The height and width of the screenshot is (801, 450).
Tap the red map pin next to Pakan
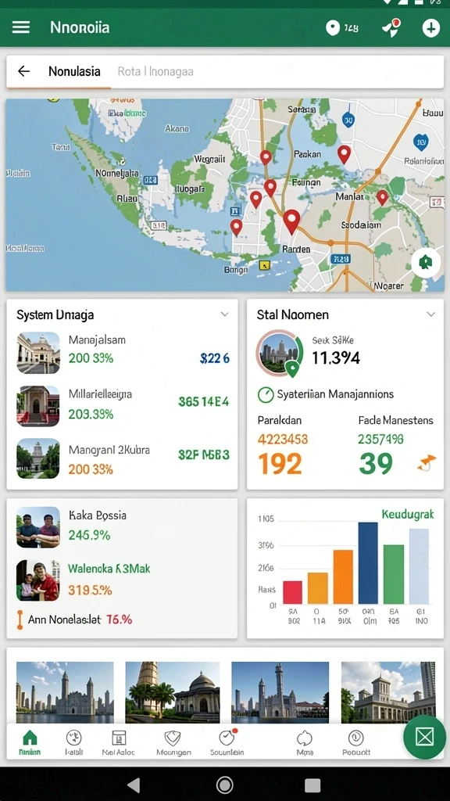(345, 154)
